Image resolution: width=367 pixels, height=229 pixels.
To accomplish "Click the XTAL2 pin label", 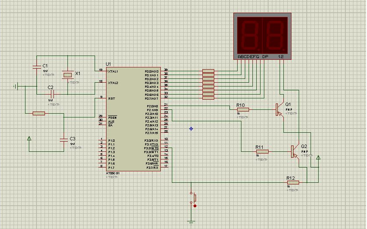I will pos(113,83).
